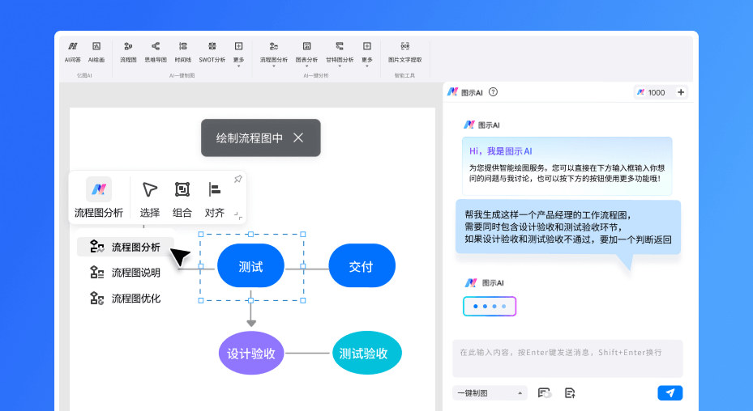Dismiss the 绘制流程图中 notification with X

[x=298, y=138]
